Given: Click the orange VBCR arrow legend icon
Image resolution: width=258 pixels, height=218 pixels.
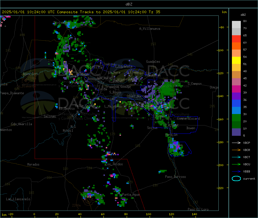Looking at the screenshot, I should 236,150.
